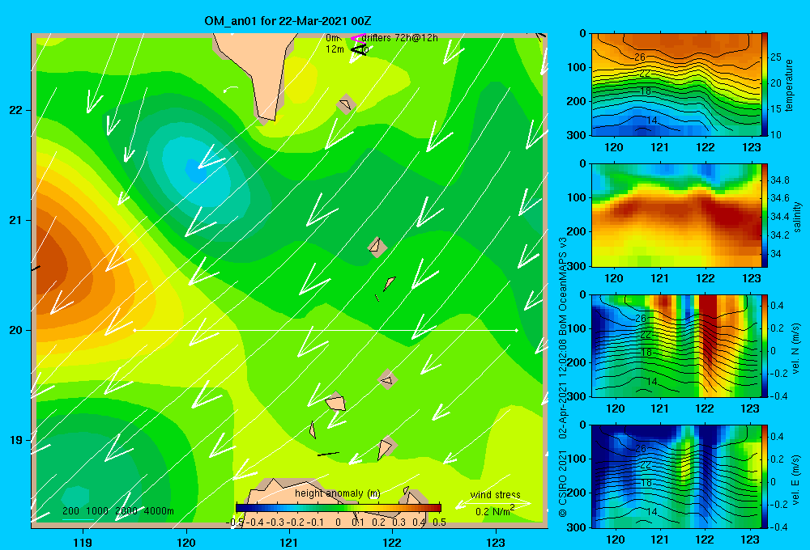Click the vertical 'salinity' axis label
Image resolution: width=810 pixels, height=550 pixels.
(x=797, y=217)
